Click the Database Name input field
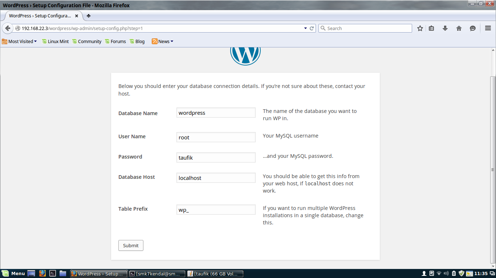Image resolution: width=496 pixels, height=278 pixels. [216, 113]
